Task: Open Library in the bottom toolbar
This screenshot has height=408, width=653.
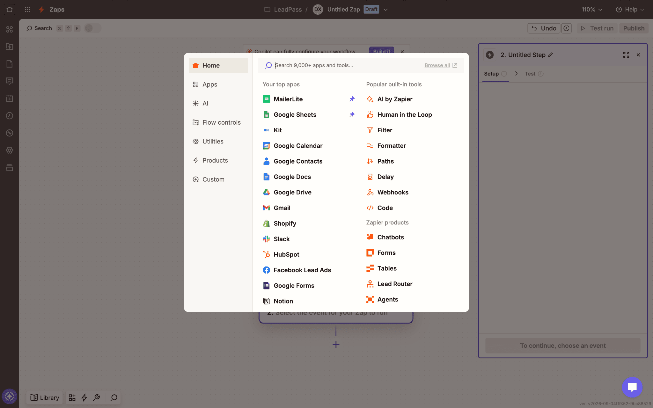Action: click(x=45, y=397)
